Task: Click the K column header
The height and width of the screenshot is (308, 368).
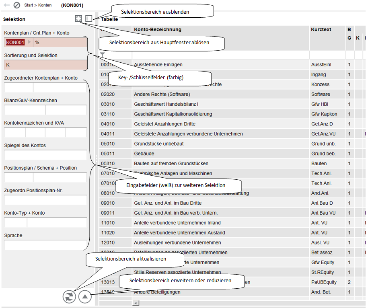Action: coord(358,38)
